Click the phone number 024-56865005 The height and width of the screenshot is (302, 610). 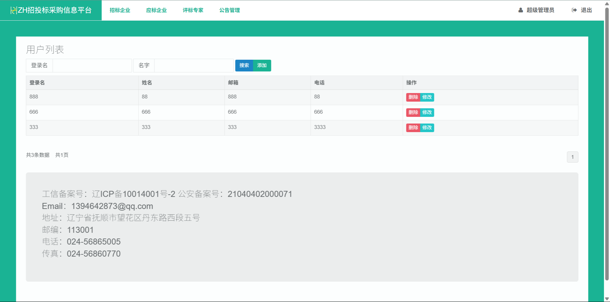click(94, 242)
